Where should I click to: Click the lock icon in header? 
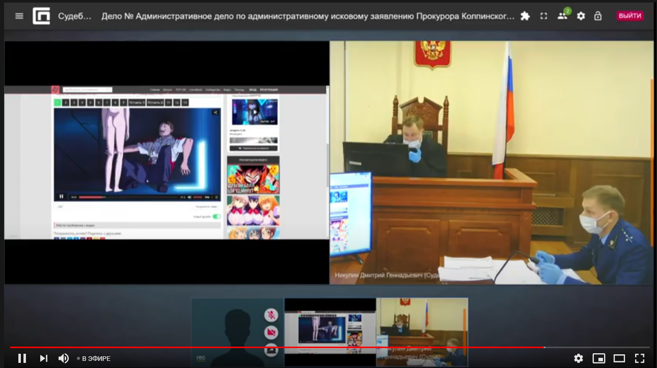[598, 16]
